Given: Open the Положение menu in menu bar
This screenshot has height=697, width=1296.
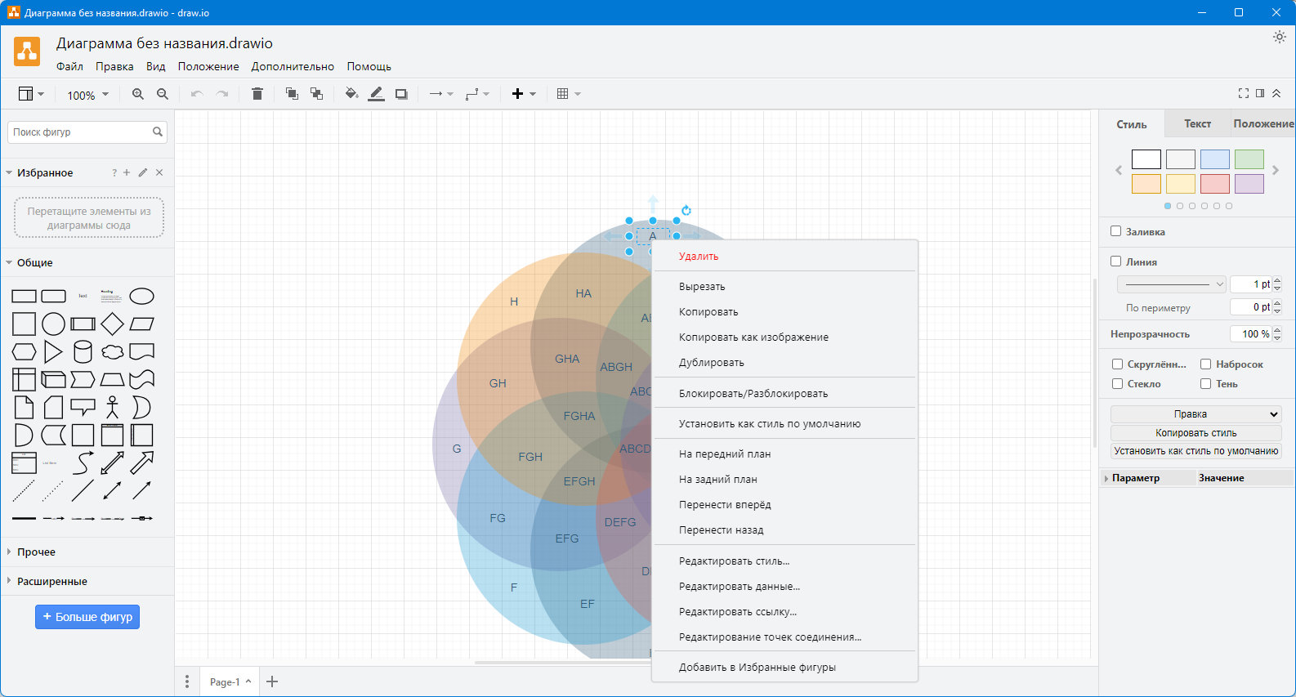Looking at the screenshot, I should point(208,66).
